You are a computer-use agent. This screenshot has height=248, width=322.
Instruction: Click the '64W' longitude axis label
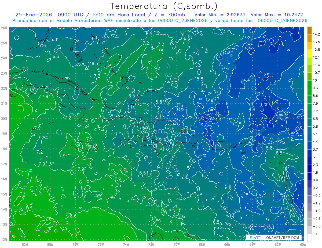coord(253,244)
